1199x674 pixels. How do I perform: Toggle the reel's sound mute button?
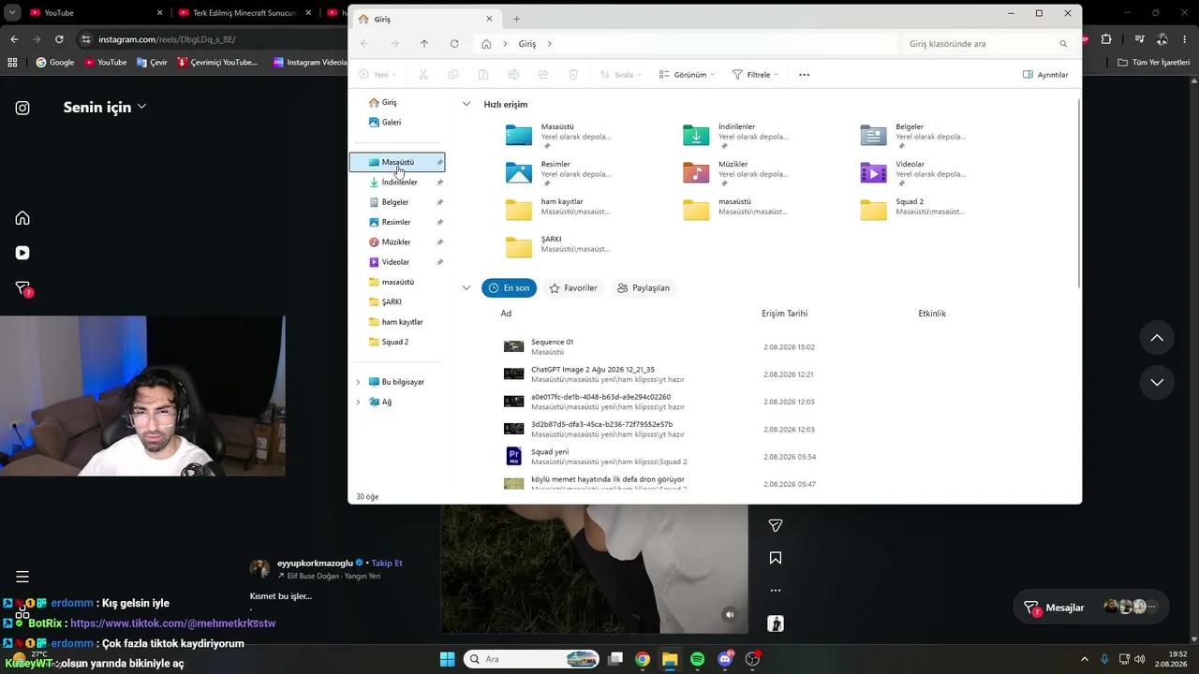pyautogui.click(x=730, y=615)
